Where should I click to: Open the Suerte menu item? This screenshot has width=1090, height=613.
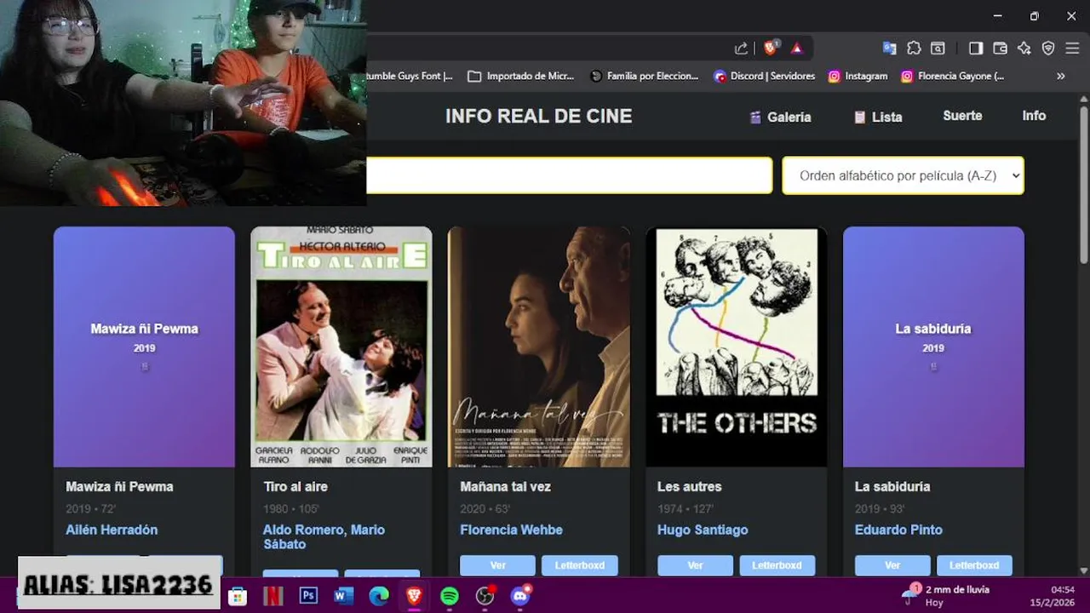click(x=962, y=116)
